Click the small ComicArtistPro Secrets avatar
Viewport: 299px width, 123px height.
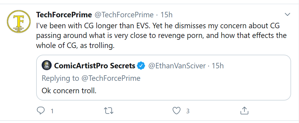[x=46, y=65]
